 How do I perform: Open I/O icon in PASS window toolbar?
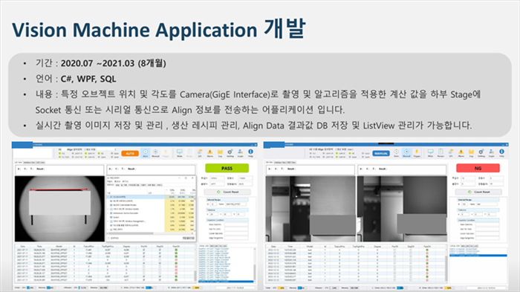click(200, 152)
